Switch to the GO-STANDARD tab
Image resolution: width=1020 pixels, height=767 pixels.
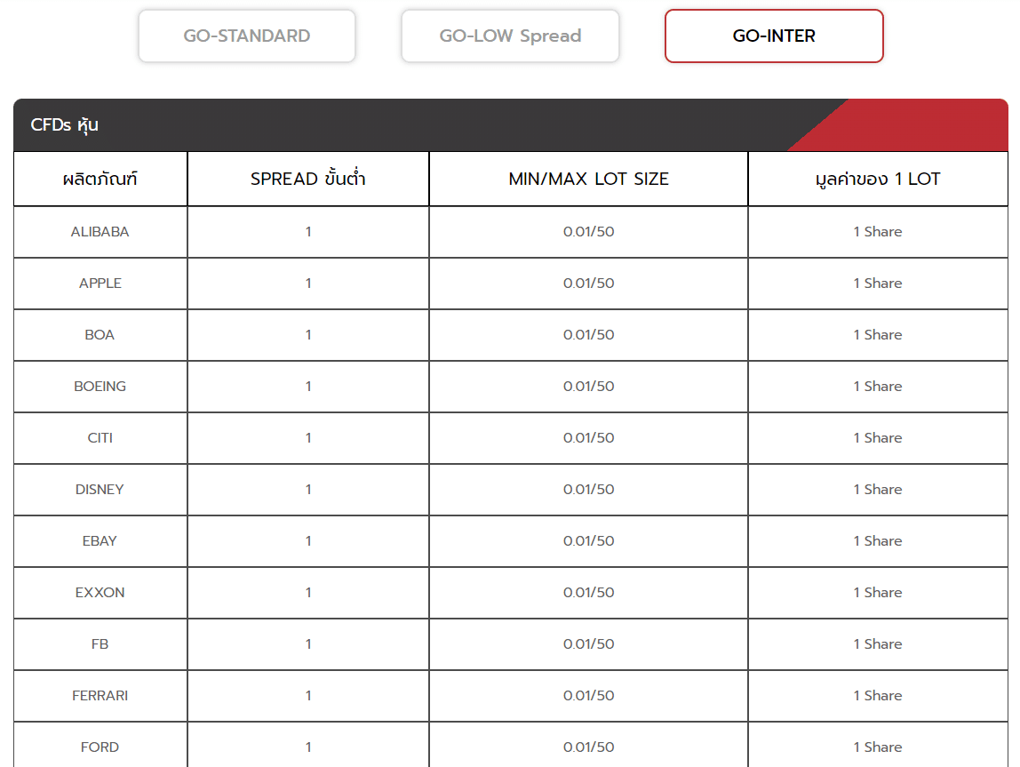(x=246, y=36)
